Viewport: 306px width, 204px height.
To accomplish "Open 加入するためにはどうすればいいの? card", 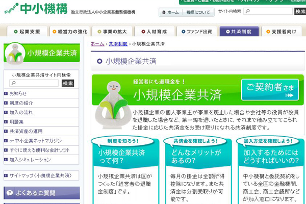I will click(x=271, y=171).
